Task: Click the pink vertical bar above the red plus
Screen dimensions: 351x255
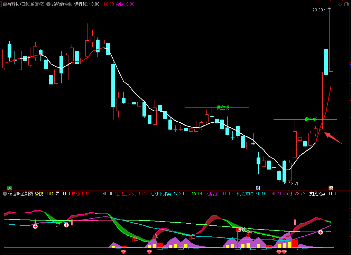Action: pos(35,222)
